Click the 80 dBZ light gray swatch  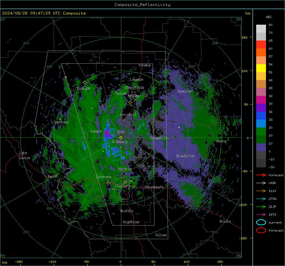pyautogui.click(x=261, y=28)
